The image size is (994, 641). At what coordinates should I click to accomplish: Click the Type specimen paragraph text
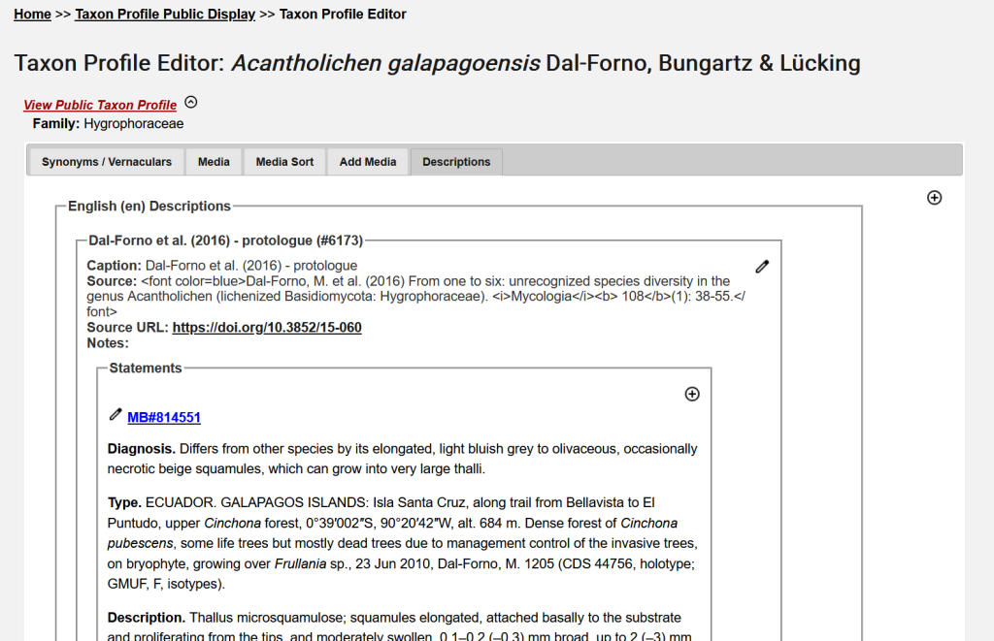402,543
